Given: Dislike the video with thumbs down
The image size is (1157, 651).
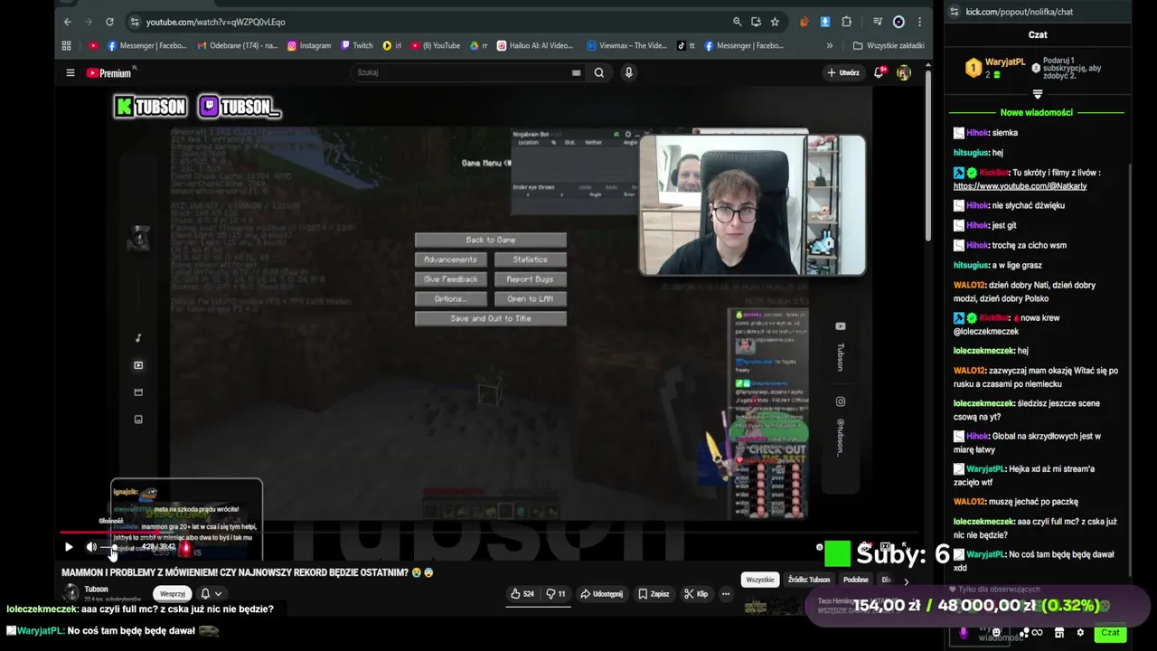Looking at the screenshot, I should pos(556,594).
